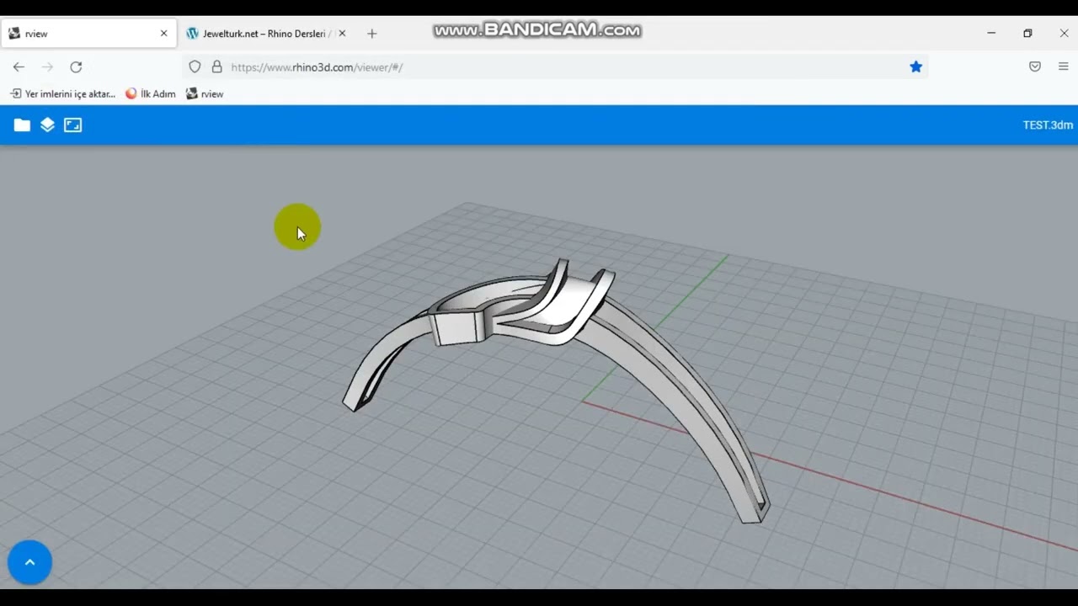Close the browser window
Image resolution: width=1078 pixels, height=606 pixels.
(1064, 34)
